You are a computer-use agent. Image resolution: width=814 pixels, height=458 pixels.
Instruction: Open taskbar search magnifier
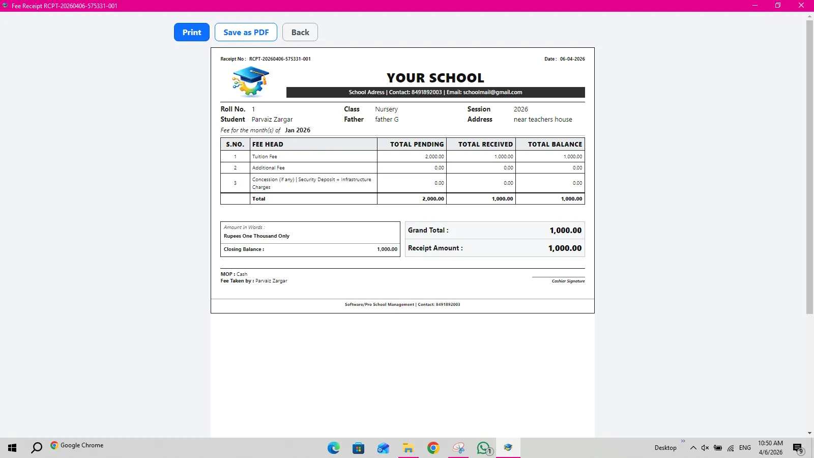point(37,448)
